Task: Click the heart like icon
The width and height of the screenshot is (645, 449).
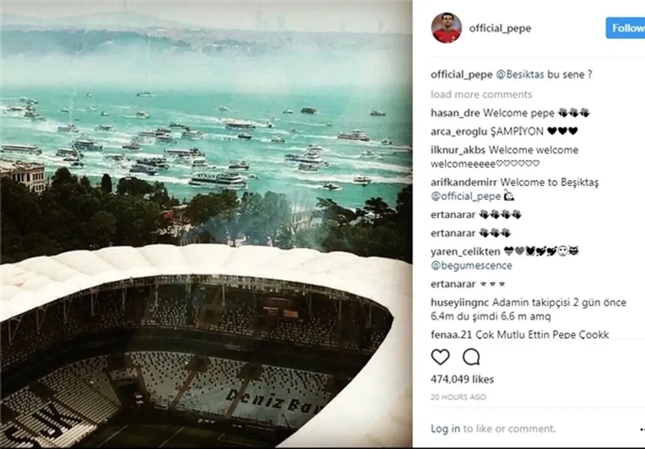Action: click(x=440, y=357)
